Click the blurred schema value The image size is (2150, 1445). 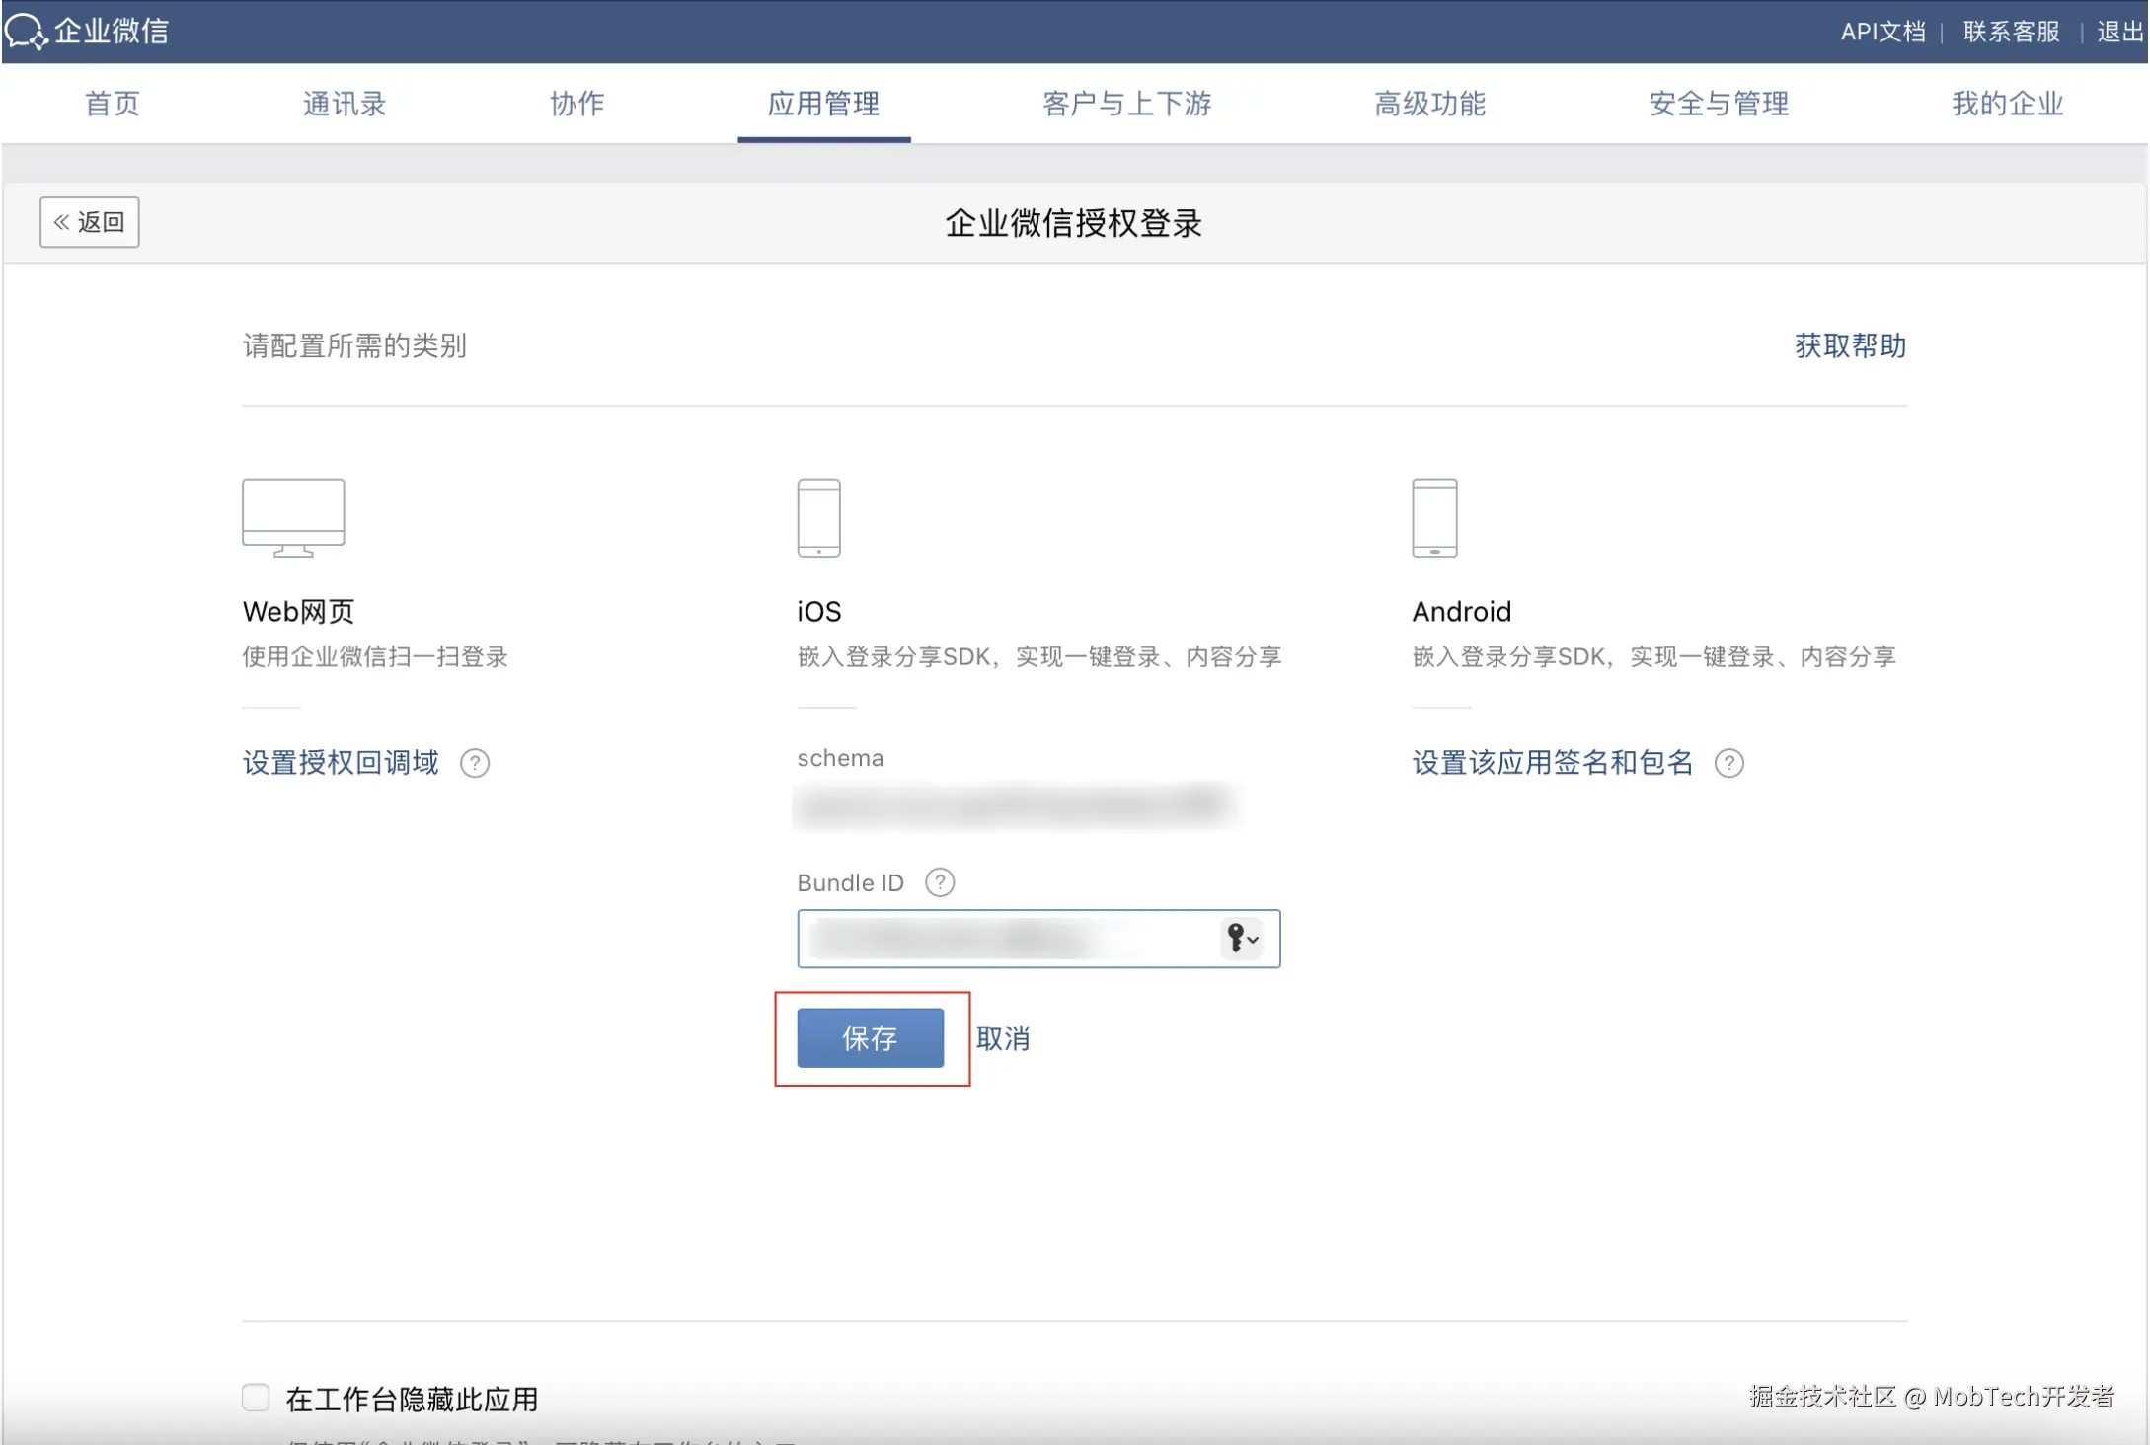[x=1015, y=805]
